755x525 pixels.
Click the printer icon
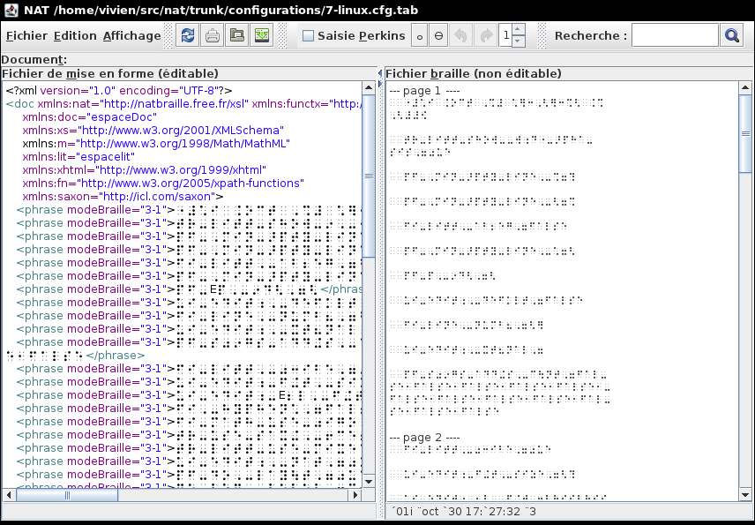(x=213, y=36)
